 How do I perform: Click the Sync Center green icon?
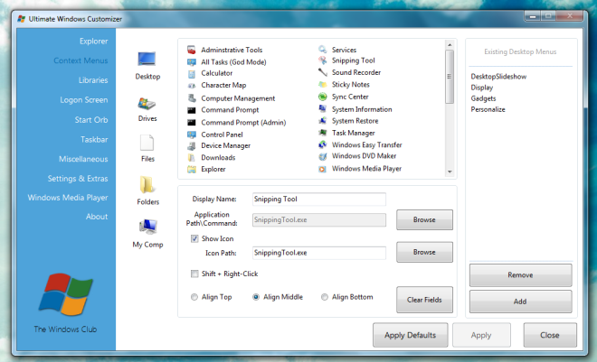(x=323, y=97)
